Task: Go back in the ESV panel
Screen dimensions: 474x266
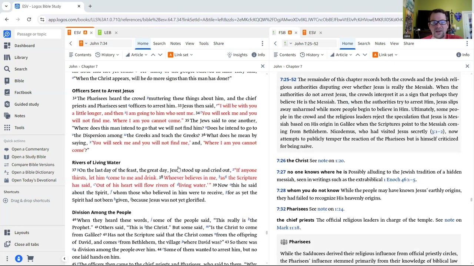Action: tap(70, 44)
